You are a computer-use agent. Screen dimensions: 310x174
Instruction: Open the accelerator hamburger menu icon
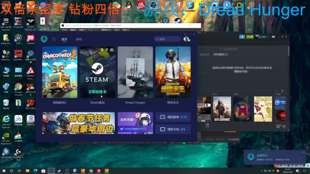coord(185,34)
